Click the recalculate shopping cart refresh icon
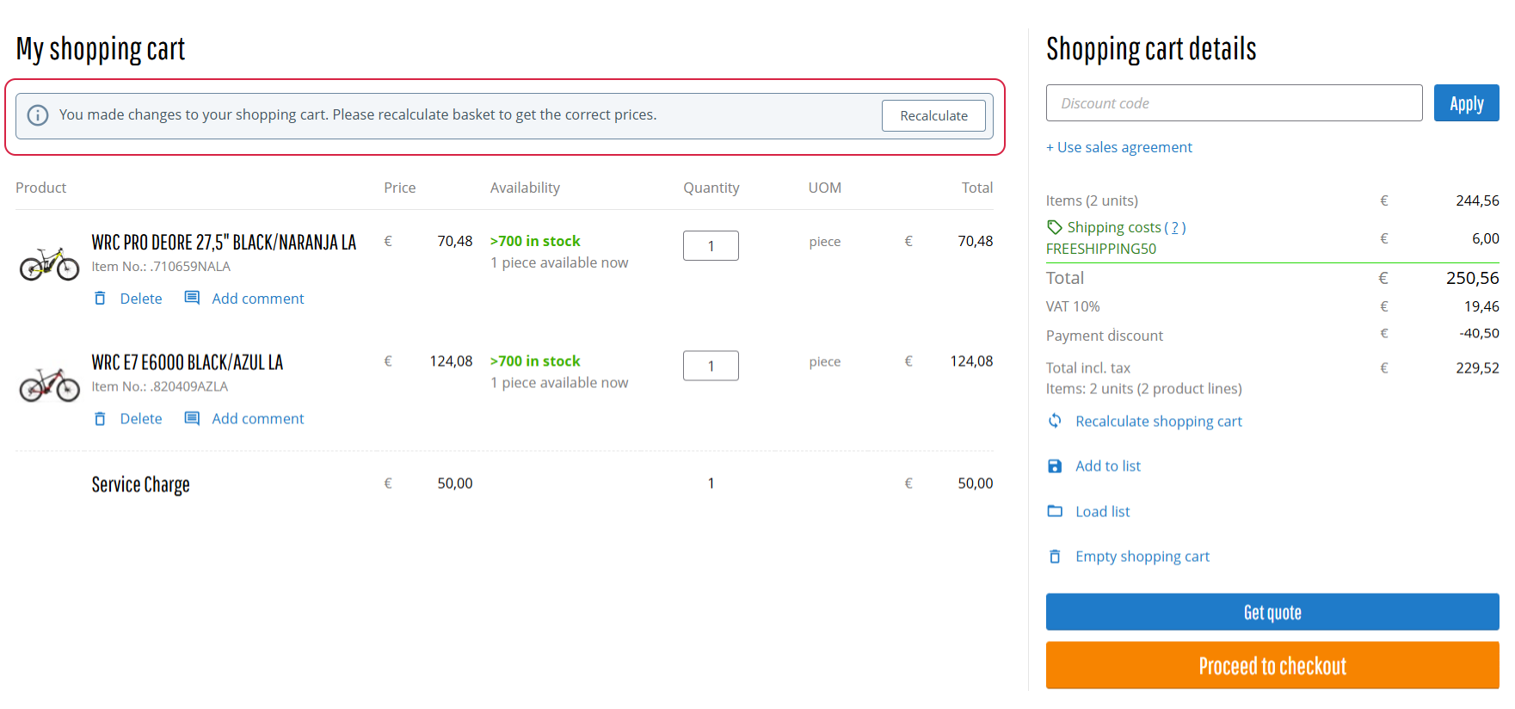This screenshot has width=1515, height=709. [x=1055, y=421]
